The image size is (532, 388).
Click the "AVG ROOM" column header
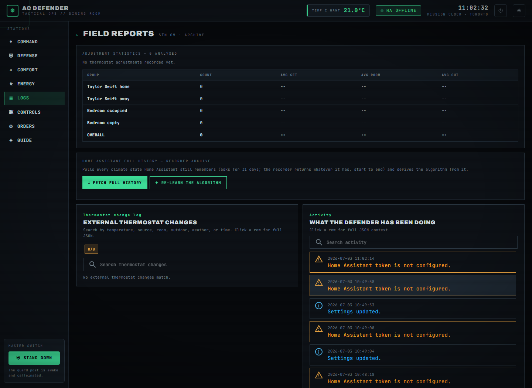[x=371, y=75]
